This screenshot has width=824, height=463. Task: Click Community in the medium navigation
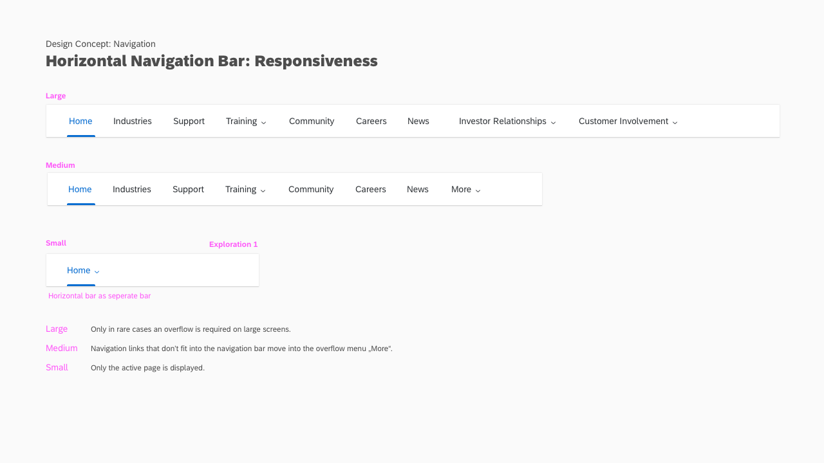coord(311,189)
